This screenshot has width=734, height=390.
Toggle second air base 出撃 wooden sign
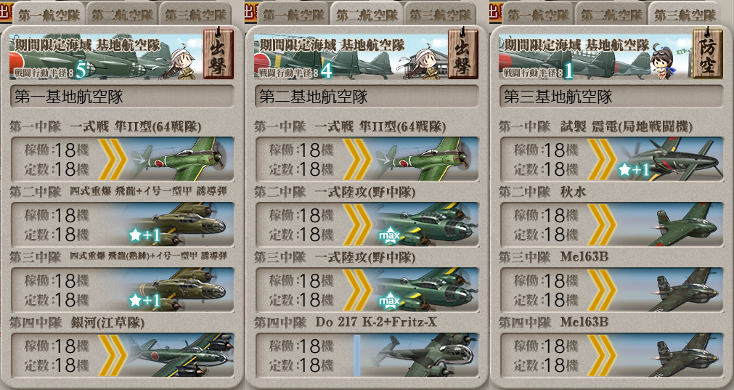tap(462, 54)
